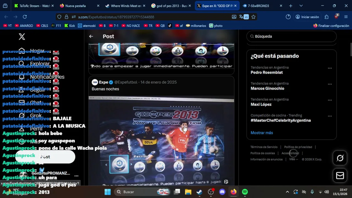This screenshot has width=352, height=198.
Task: Open the Firefox hamburger menu
Action: coord(346,17)
